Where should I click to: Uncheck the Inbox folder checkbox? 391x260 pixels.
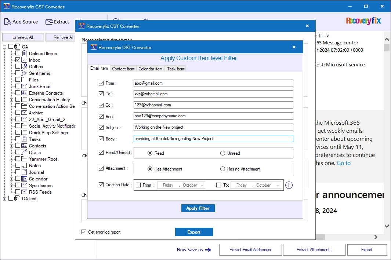click(x=18, y=60)
